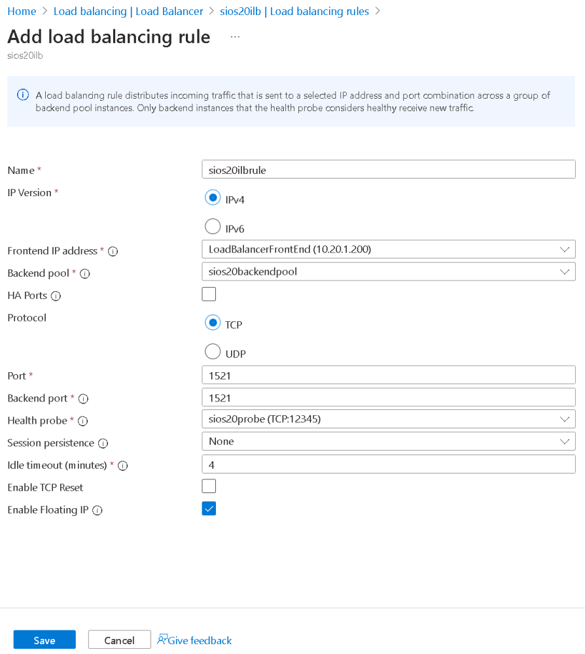Enable the TCP Reset checkbox
The height and width of the screenshot is (654, 585).
pyautogui.click(x=209, y=486)
